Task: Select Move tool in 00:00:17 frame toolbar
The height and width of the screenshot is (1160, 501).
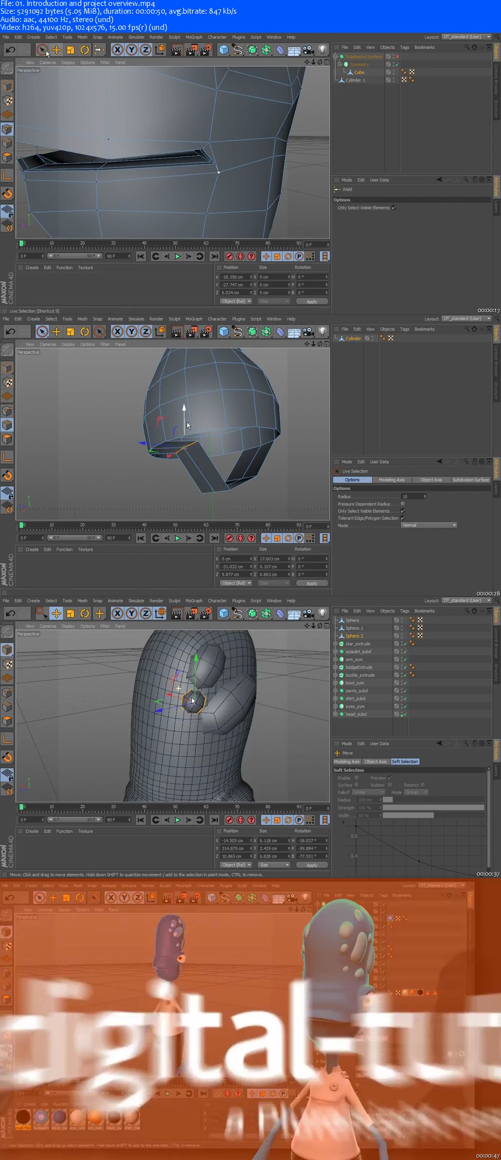Action: tap(56, 50)
